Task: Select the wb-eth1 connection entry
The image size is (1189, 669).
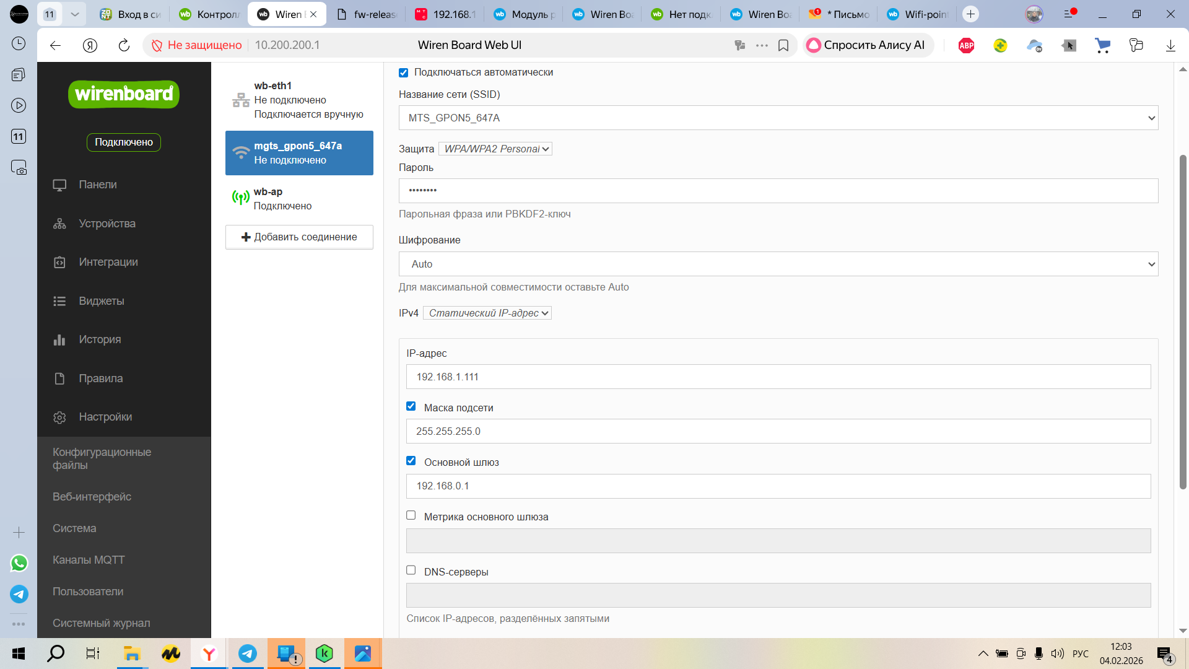Action: 299,100
